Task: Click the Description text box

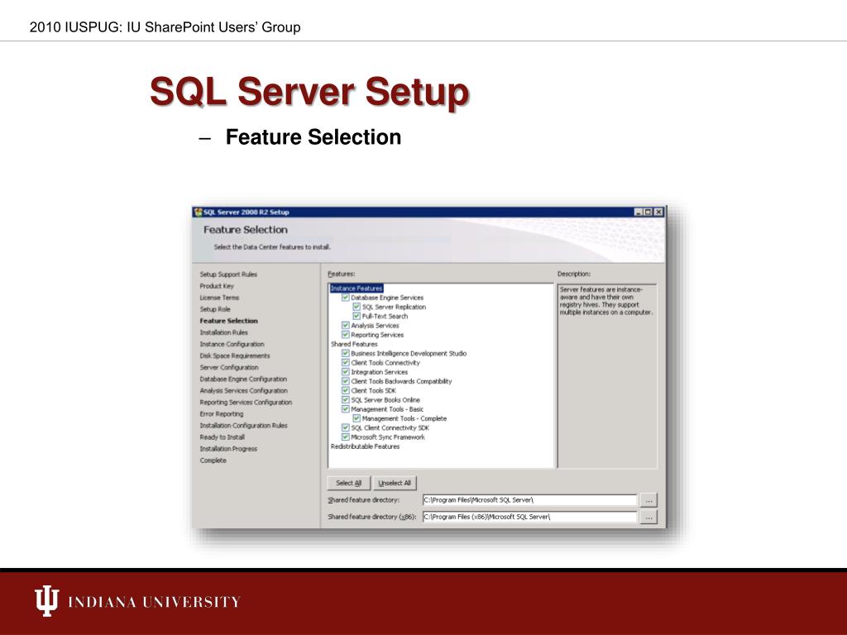Action: 607,376
